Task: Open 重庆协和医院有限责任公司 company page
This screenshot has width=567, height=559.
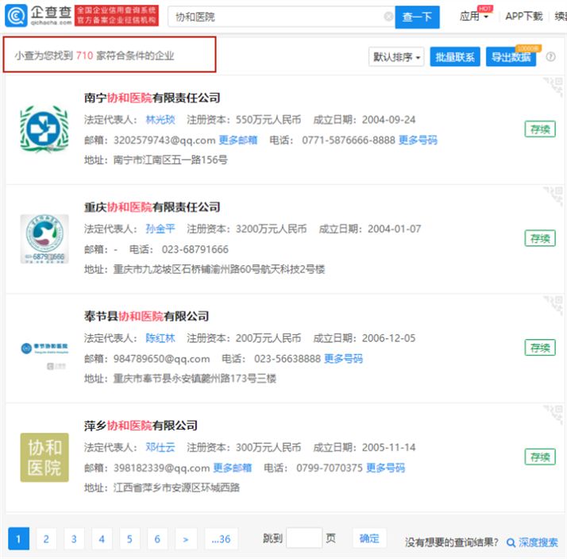Action: [152, 207]
